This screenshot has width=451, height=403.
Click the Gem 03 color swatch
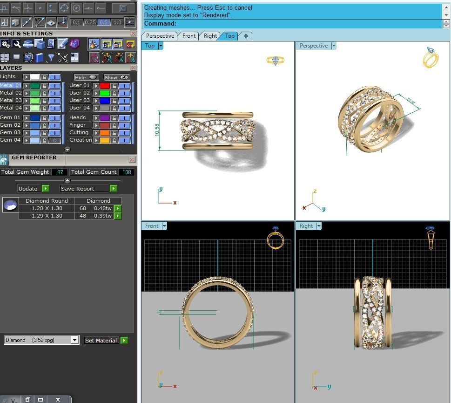coord(35,133)
